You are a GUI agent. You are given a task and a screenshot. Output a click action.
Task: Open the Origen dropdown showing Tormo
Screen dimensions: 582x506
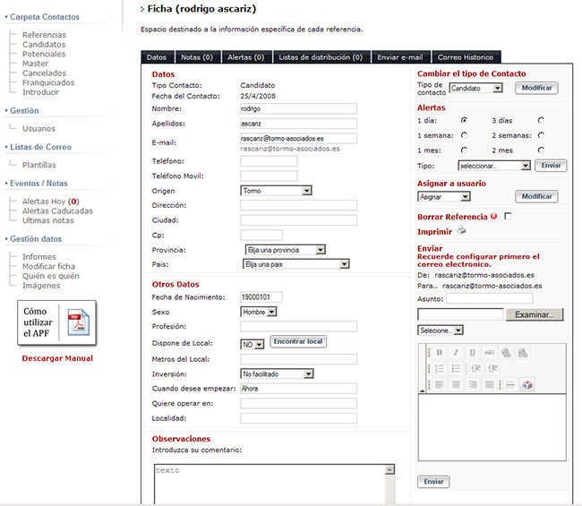[276, 191]
